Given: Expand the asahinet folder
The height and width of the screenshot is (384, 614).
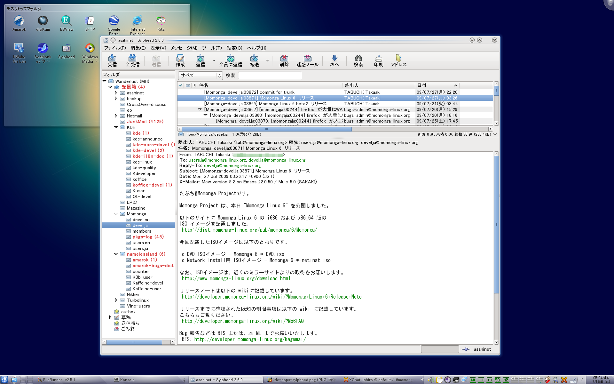Looking at the screenshot, I should point(116,93).
